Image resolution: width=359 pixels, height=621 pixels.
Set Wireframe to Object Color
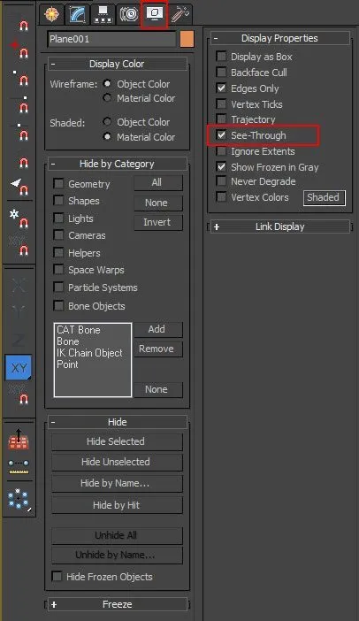click(x=107, y=84)
